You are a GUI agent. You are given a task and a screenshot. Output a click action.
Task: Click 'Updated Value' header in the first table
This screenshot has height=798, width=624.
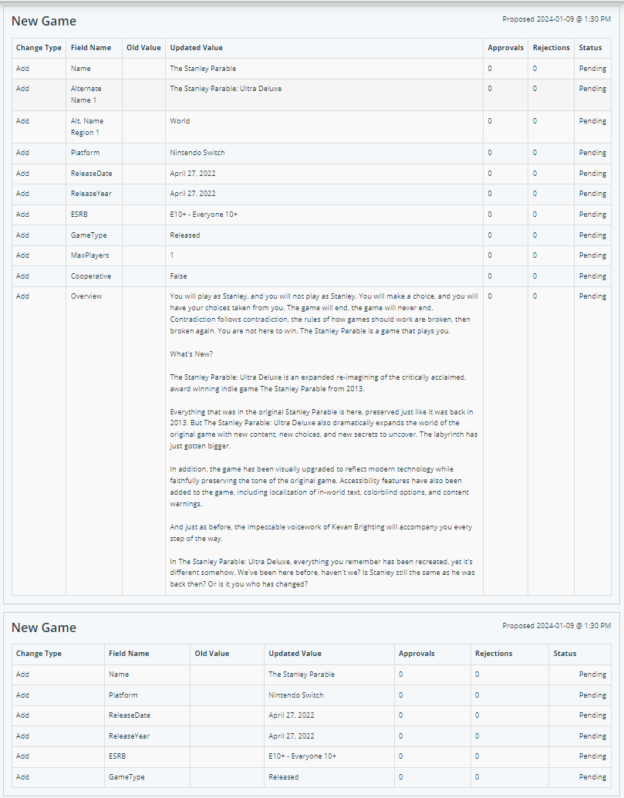pos(197,48)
